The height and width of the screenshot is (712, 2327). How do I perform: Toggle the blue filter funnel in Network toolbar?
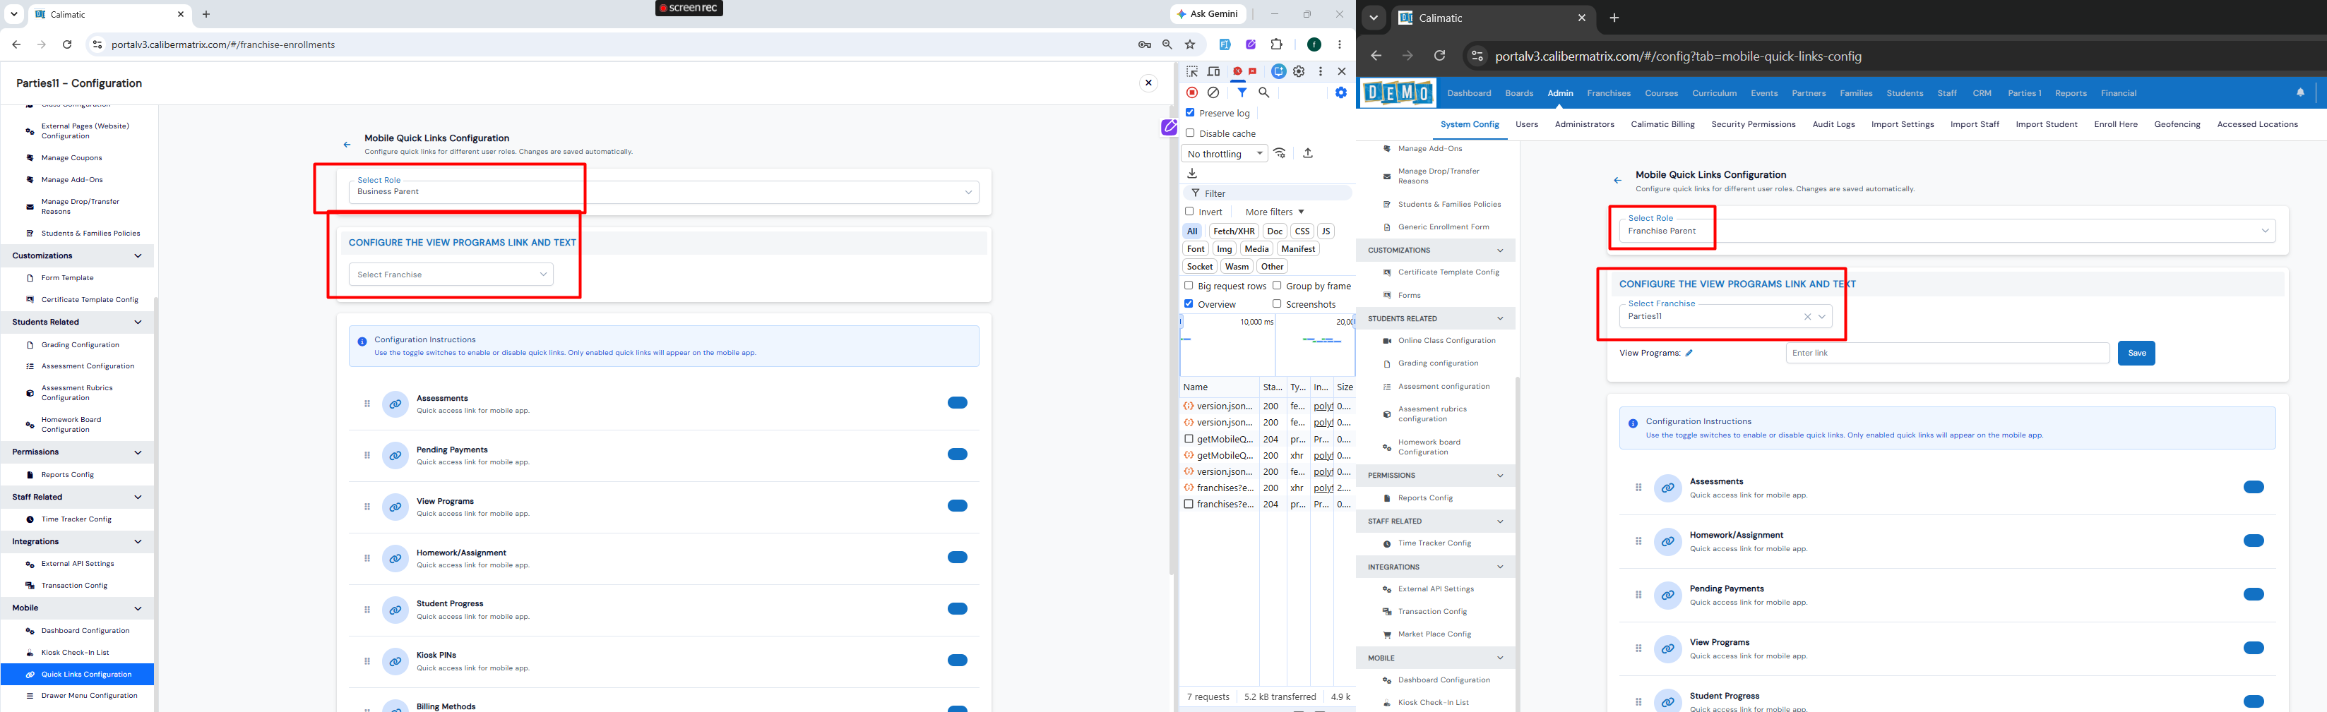point(1242,92)
